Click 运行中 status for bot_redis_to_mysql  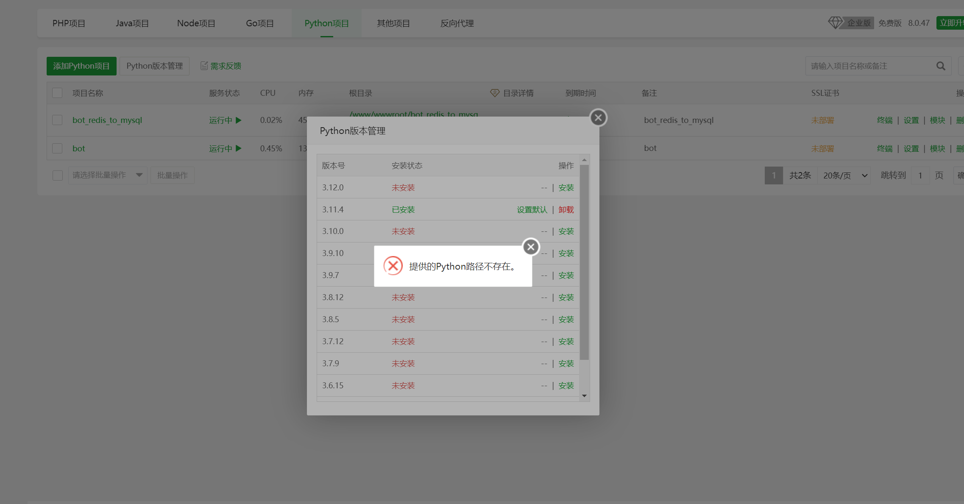click(220, 120)
